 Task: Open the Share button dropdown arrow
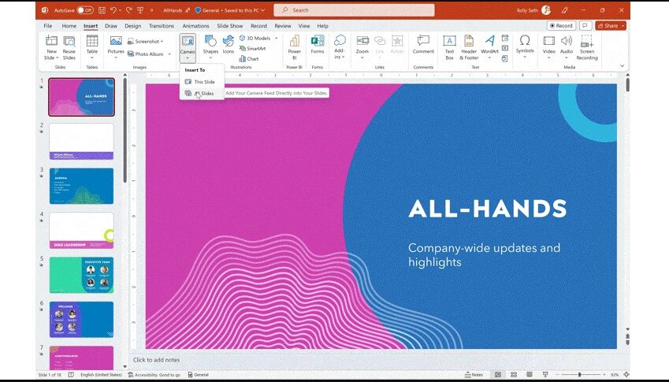point(623,25)
